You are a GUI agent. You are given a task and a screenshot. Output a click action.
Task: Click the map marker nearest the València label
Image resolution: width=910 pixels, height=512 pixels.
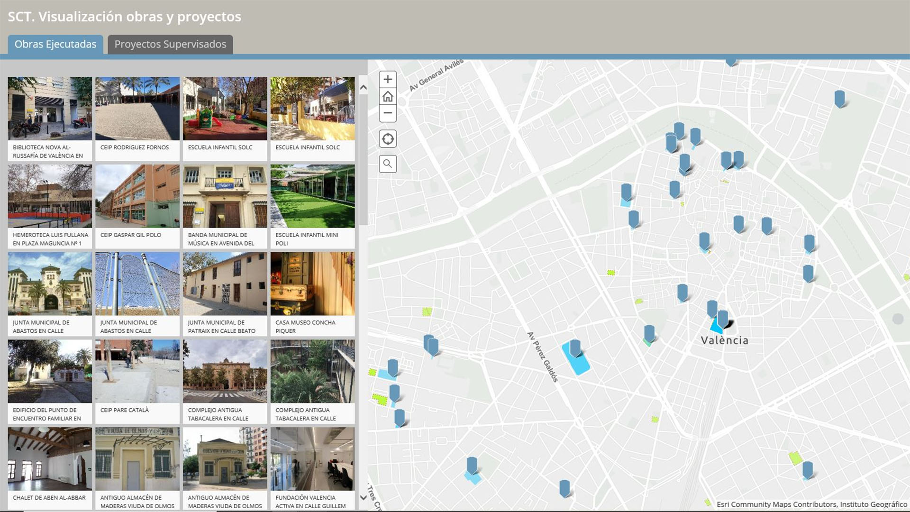tap(723, 319)
